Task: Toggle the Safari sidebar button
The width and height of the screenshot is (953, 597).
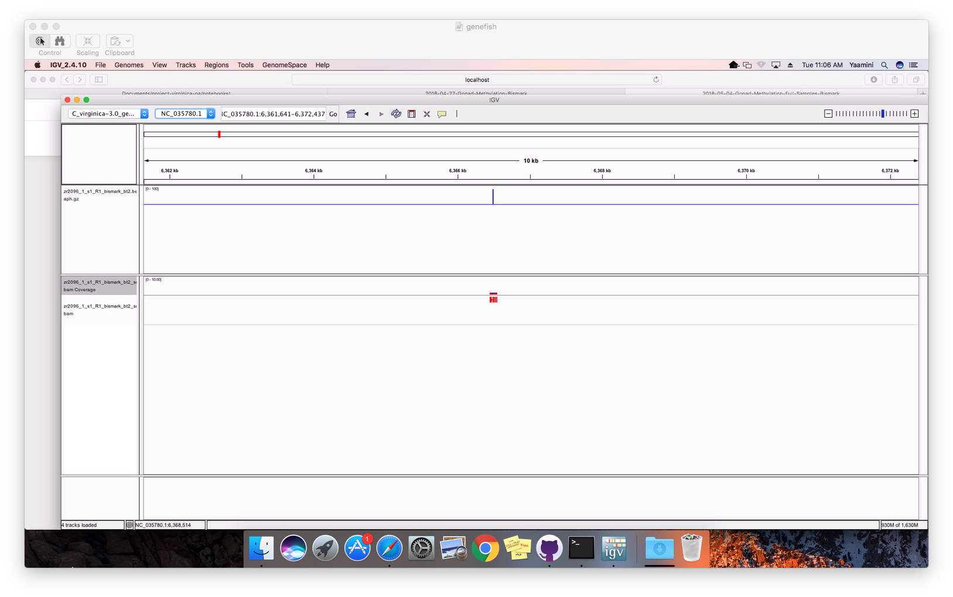Action: coord(99,80)
